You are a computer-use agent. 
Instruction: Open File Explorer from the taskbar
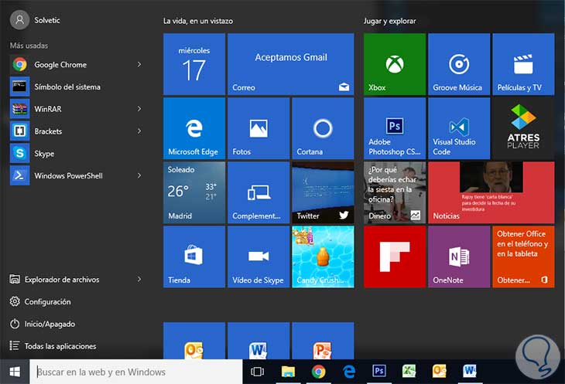pos(288,372)
